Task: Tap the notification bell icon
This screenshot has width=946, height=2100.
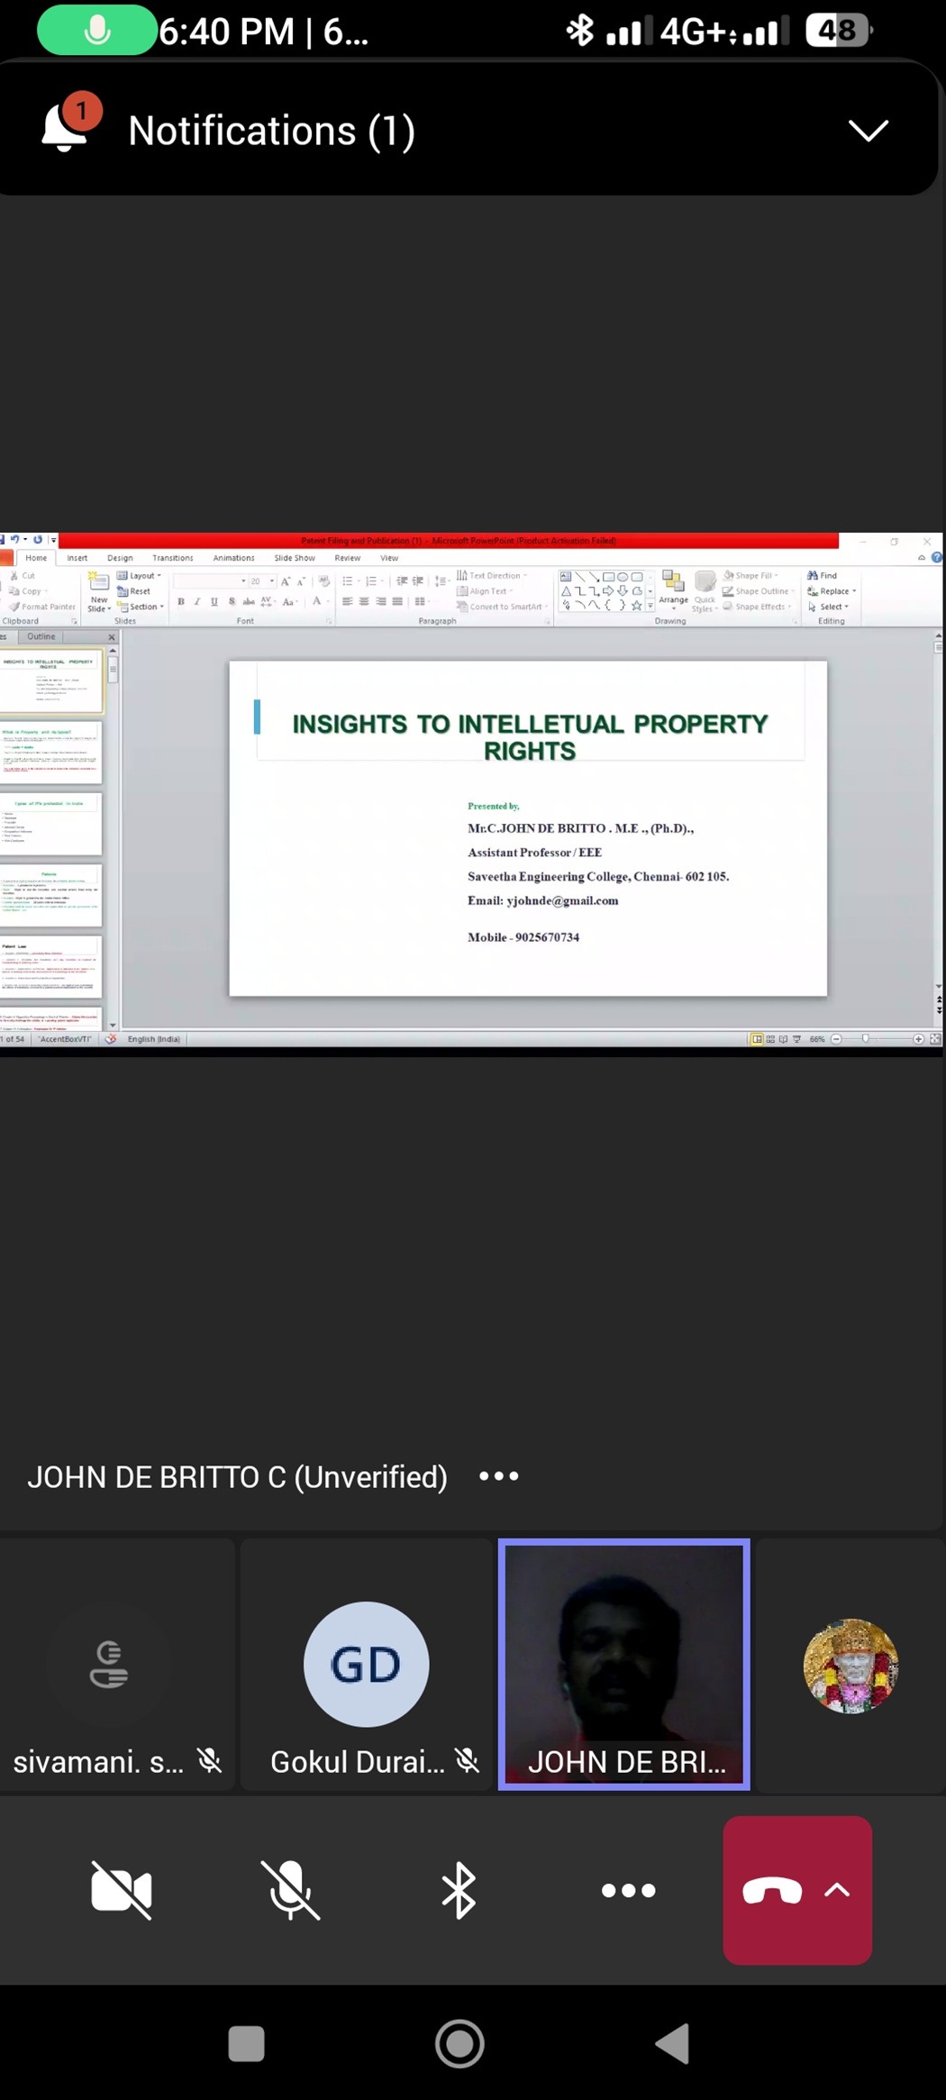Action: pyautogui.click(x=66, y=127)
